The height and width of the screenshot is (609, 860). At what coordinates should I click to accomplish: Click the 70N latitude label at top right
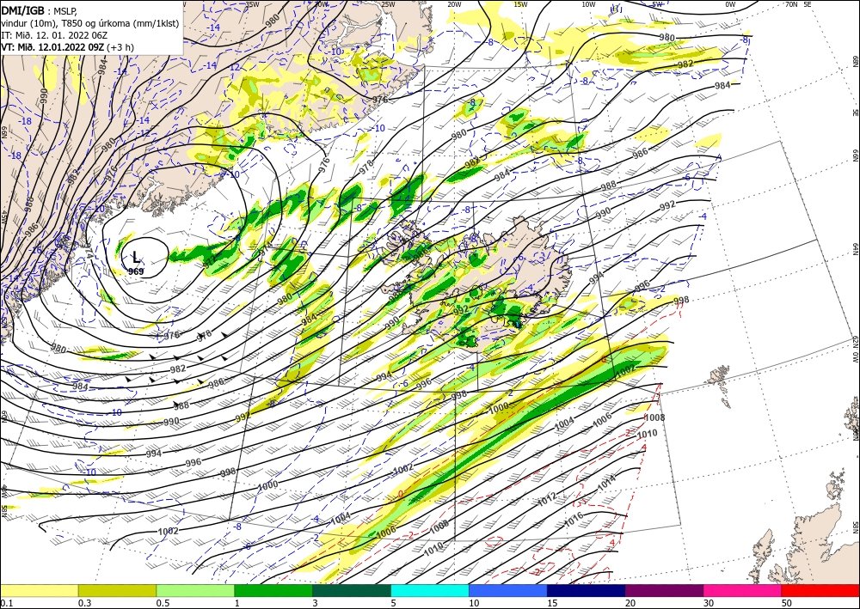click(x=791, y=3)
